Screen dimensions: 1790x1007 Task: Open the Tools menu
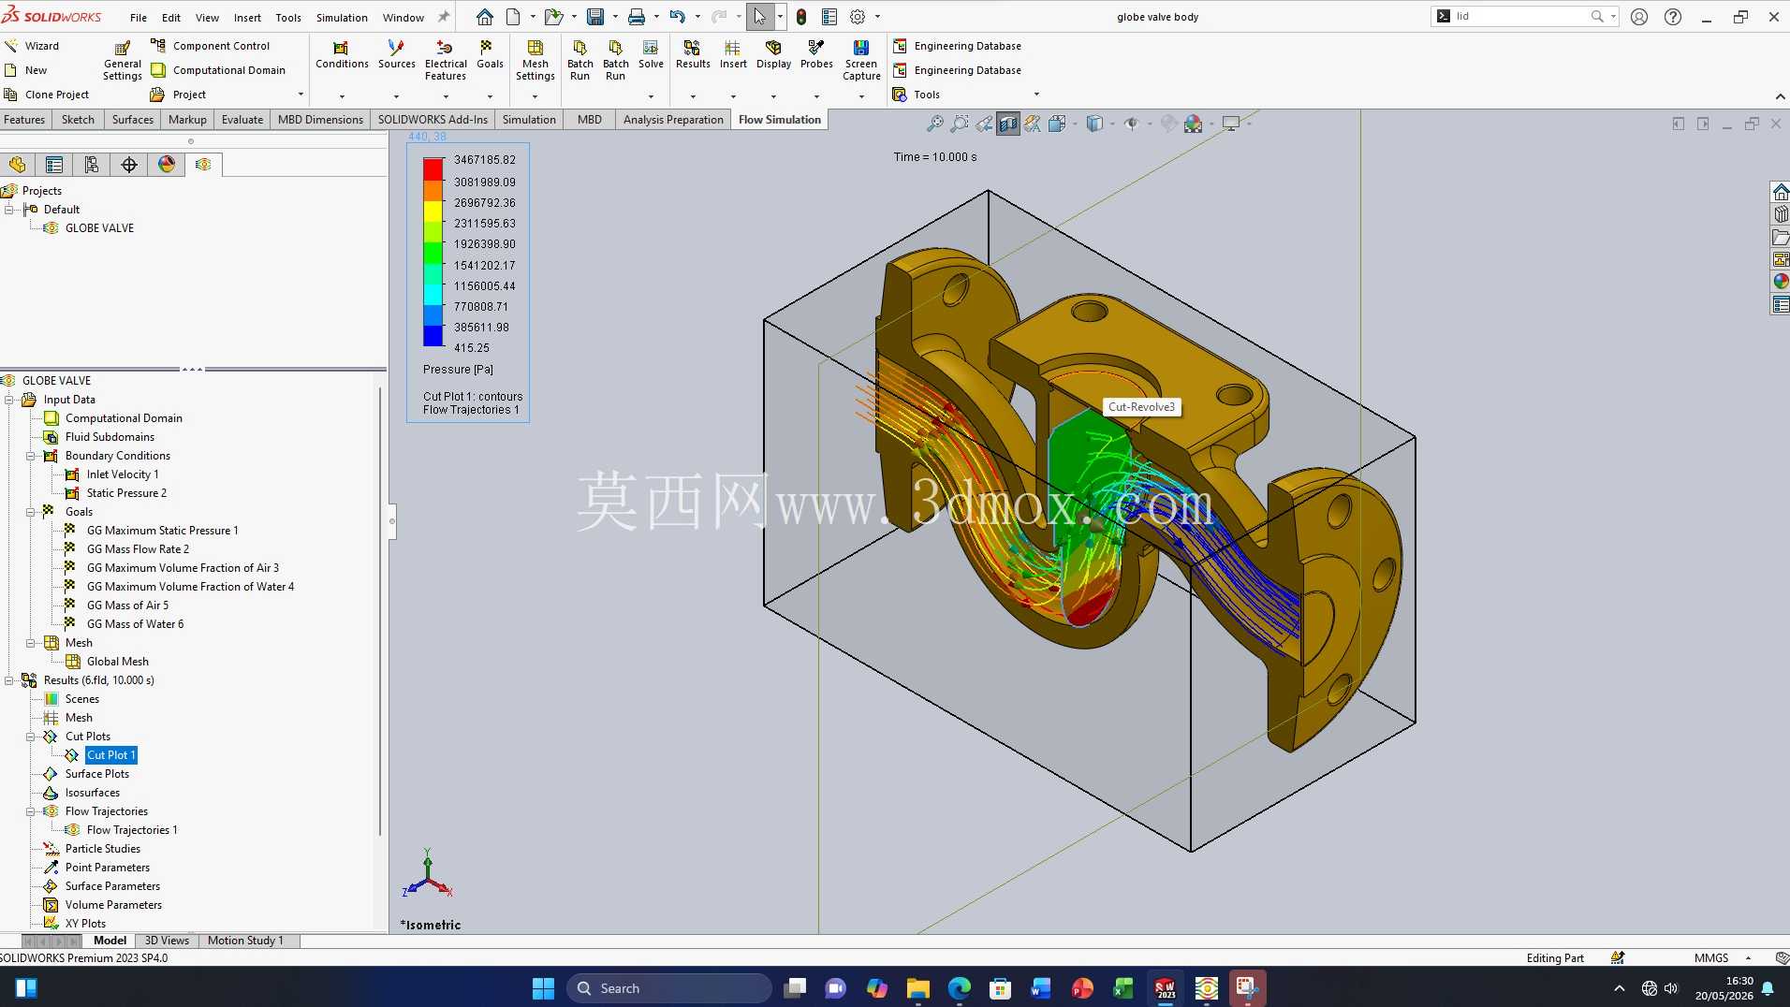click(x=288, y=17)
